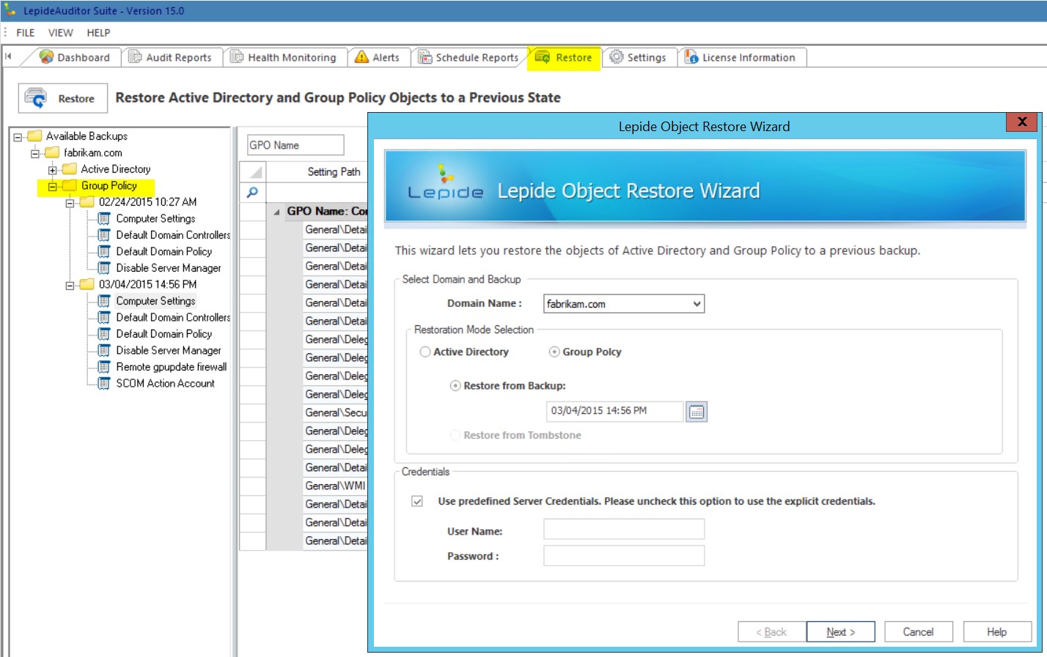Open the Domain Name dropdown
This screenshot has width=1047, height=657.
(x=697, y=304)
